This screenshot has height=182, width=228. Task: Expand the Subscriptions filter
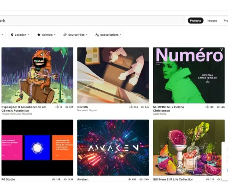click(x=108, y=35)
